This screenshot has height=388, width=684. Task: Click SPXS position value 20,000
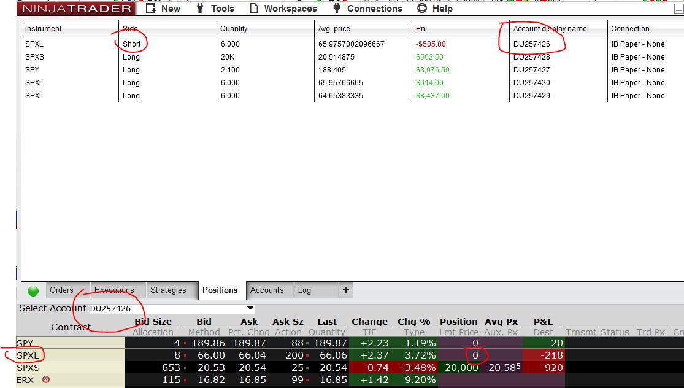(x=461, y=368)
